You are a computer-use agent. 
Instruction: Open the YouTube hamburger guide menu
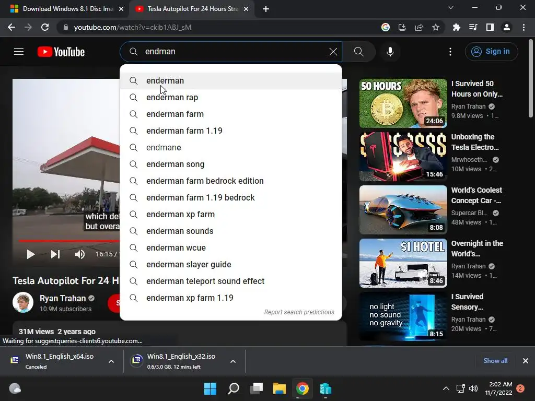click(x=19, y=52)
